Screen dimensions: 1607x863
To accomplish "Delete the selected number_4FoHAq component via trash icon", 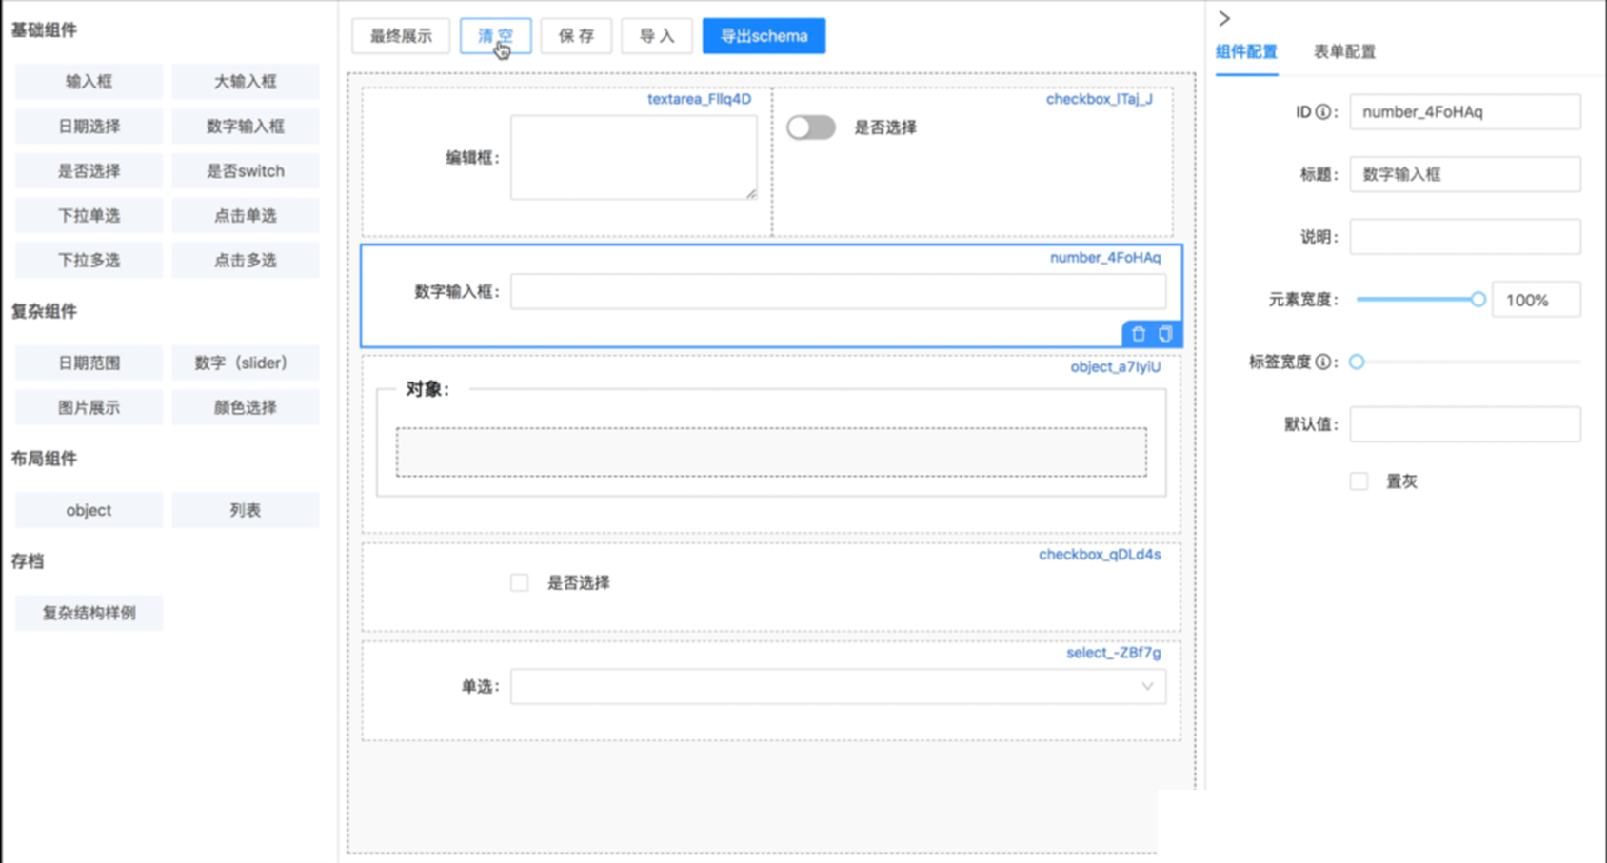I will tap(1139, 334).
